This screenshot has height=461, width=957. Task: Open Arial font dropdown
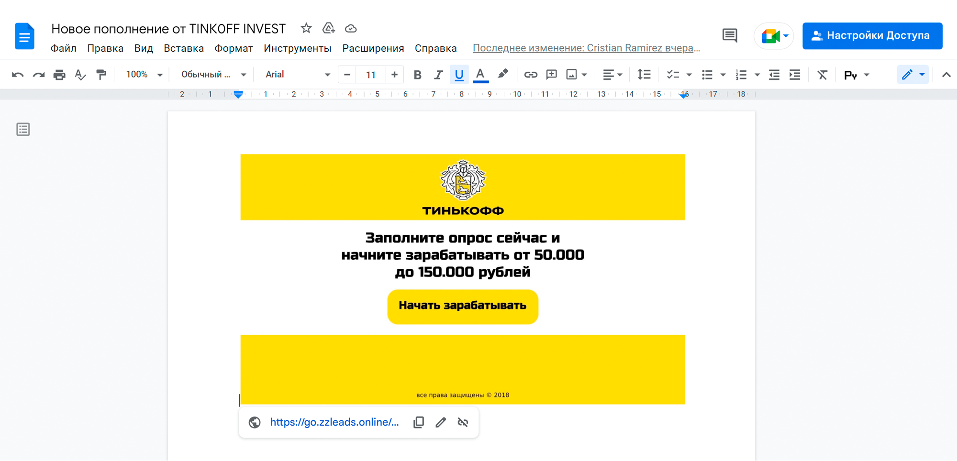[298, 75]
